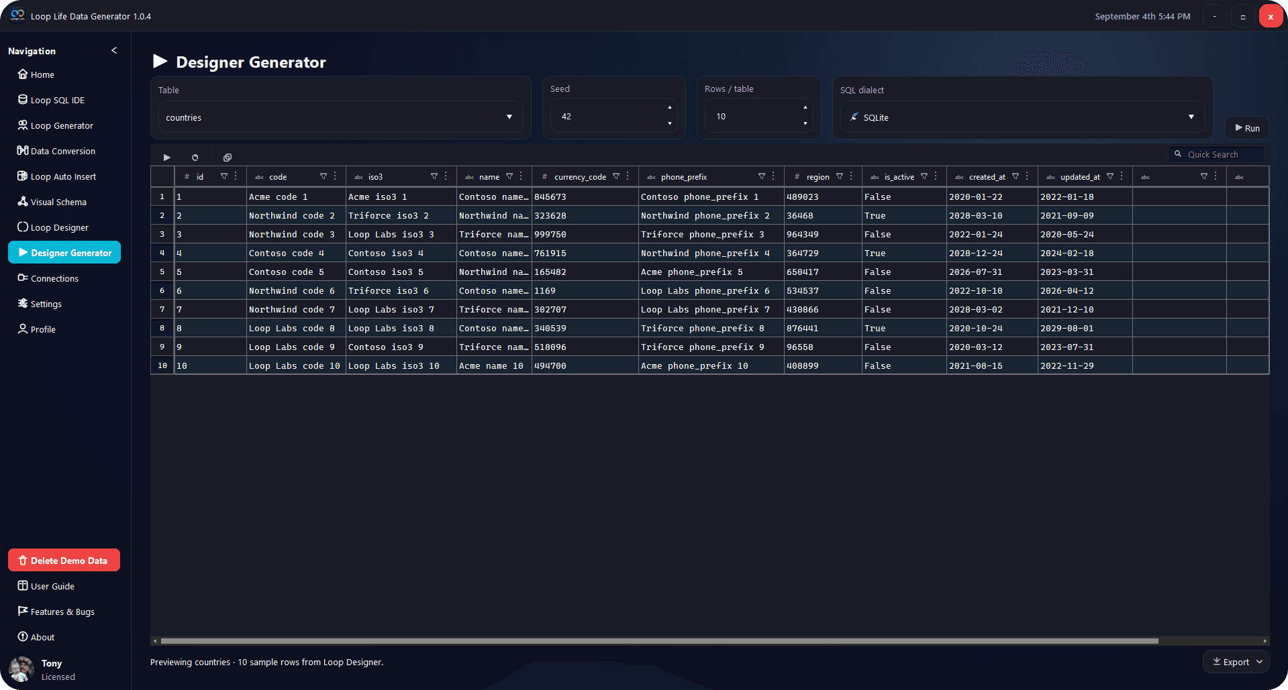Open the region column options menu
Image resolution: width=1288 pixels, height=690 pixels.
click(x=851, y=176)
